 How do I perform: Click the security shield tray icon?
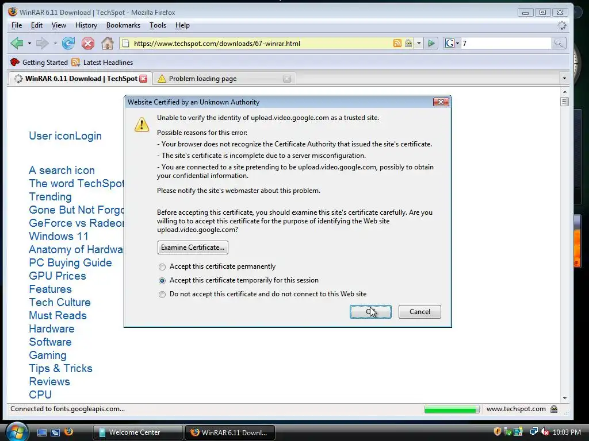pyautogui.click(x=498, y=432)
